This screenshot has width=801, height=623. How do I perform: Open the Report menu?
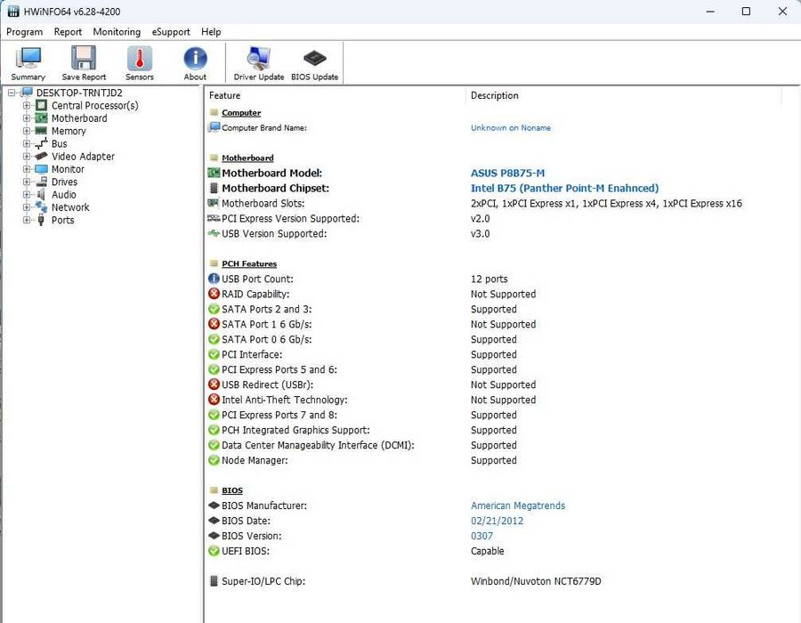coord(68,32)
